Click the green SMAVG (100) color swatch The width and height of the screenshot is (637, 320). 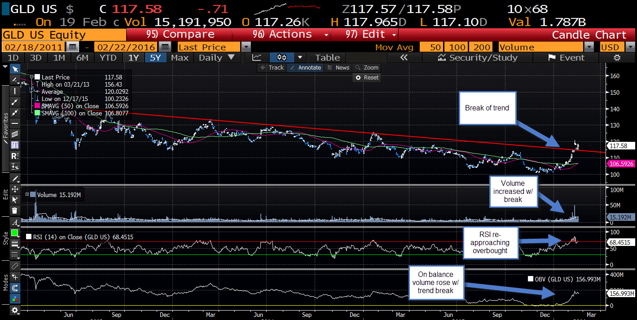[x=38, y=114]
